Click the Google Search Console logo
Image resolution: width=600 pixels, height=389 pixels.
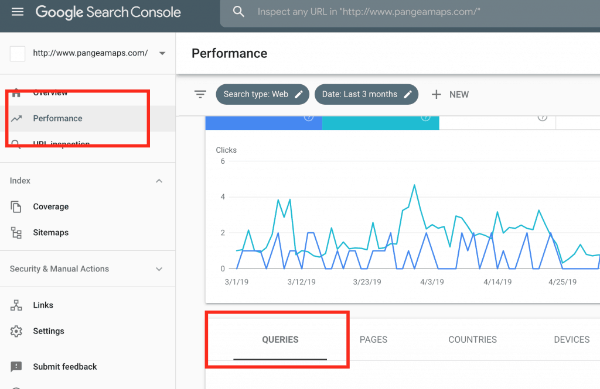pos(108,12)
